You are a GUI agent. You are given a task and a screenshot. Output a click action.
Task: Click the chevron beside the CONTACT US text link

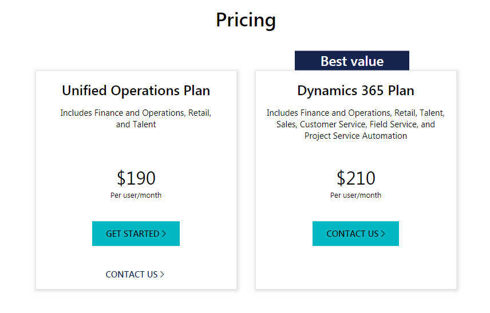[162, 274]
